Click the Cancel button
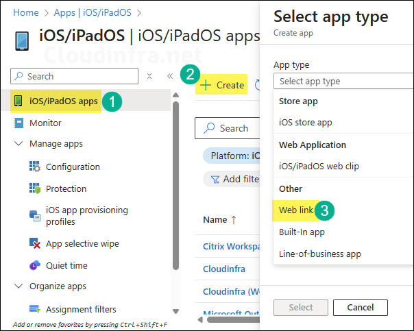This screenshot has height=331, width=414. (x=361, y=308)
